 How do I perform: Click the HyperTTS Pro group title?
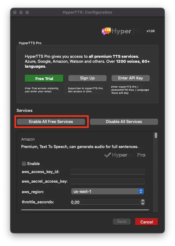30,43
